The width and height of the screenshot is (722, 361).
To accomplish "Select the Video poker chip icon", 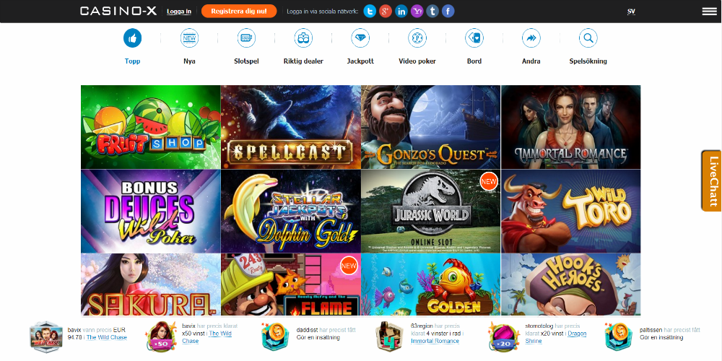I will 417,38.
